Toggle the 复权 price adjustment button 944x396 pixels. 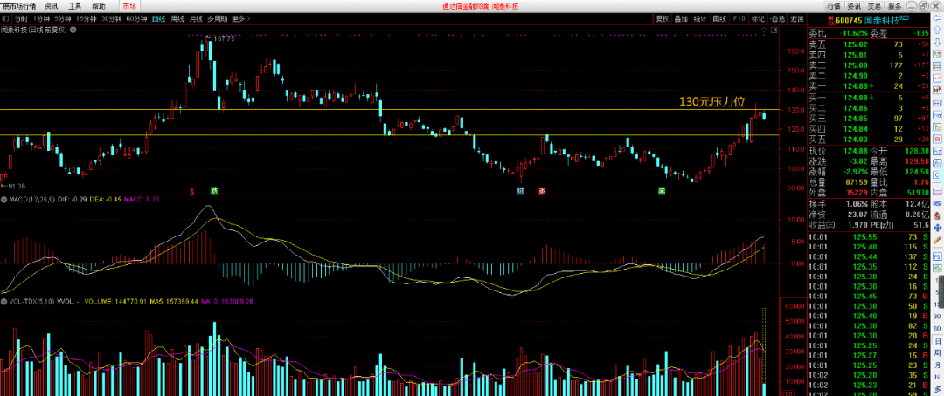coord(663,18)
